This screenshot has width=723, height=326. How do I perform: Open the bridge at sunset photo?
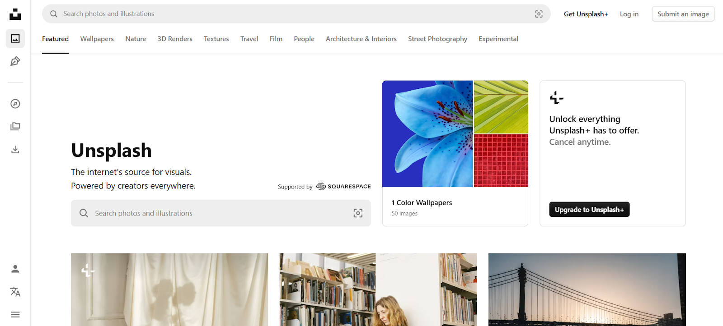[x=587, y=289]
